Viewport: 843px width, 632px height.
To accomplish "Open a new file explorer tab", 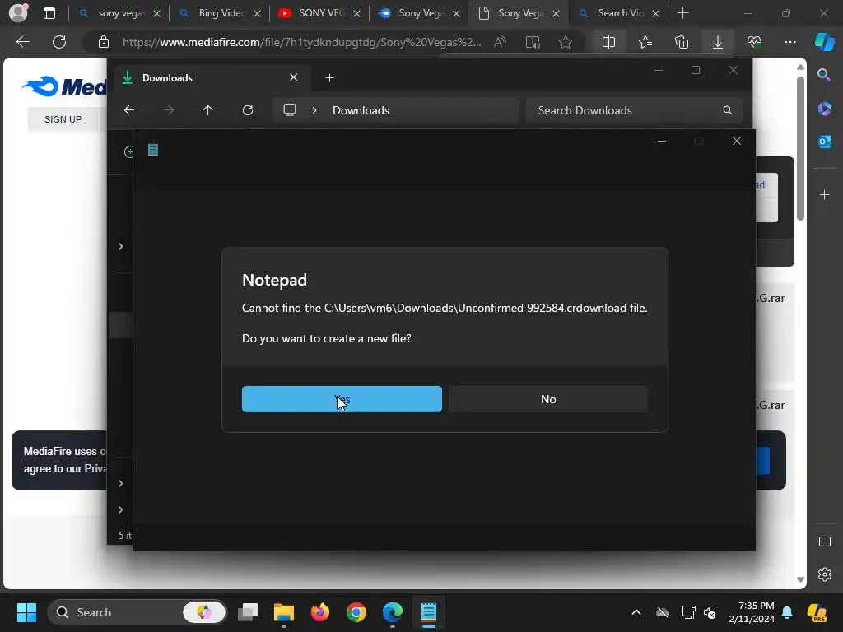I will click(x=329, y=78).
